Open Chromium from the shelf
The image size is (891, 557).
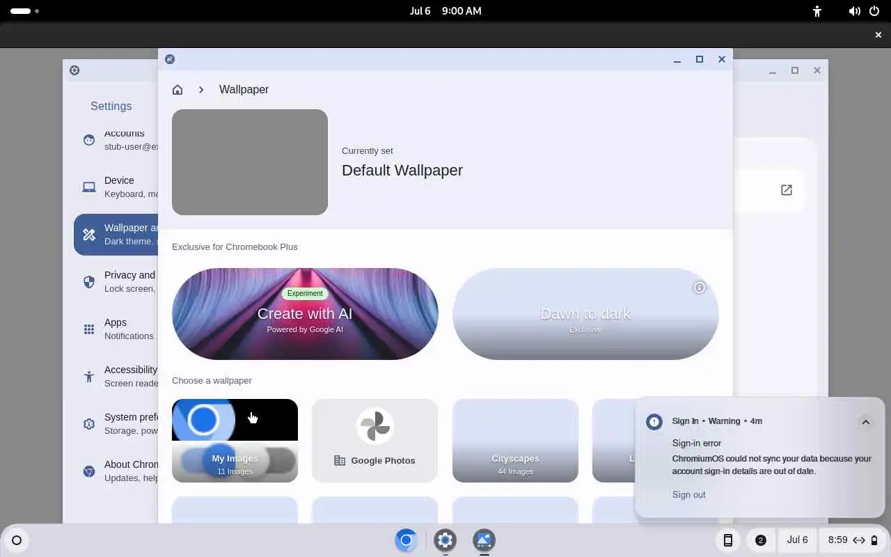click(407, 540)
